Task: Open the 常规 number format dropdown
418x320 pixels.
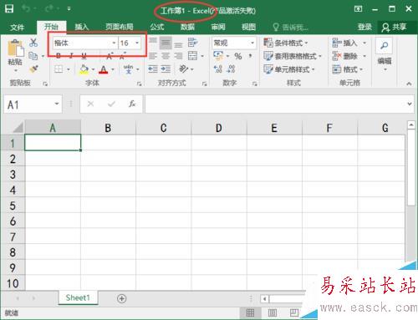Action: [x=252, y=43]
